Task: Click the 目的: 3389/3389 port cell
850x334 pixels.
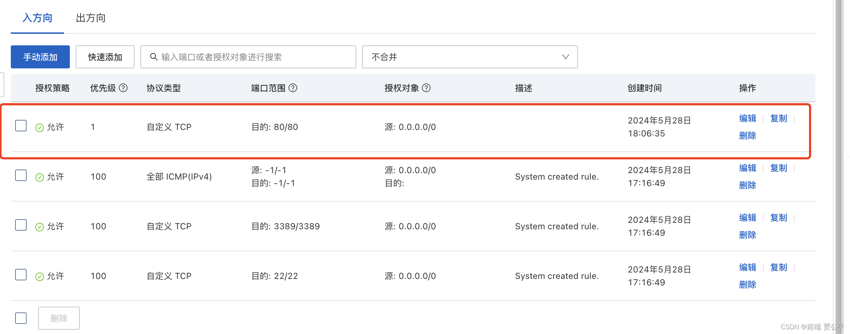Action: point(285,226)
